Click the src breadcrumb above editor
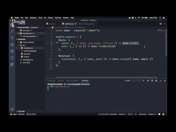 click(48, 27)
